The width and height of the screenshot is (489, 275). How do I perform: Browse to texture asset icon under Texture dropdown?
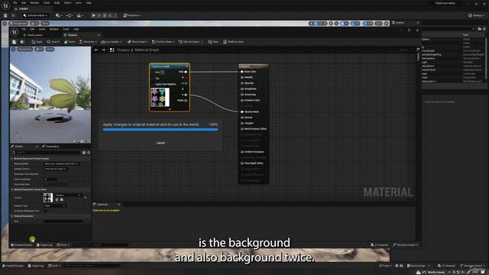(x=62, y=199)
